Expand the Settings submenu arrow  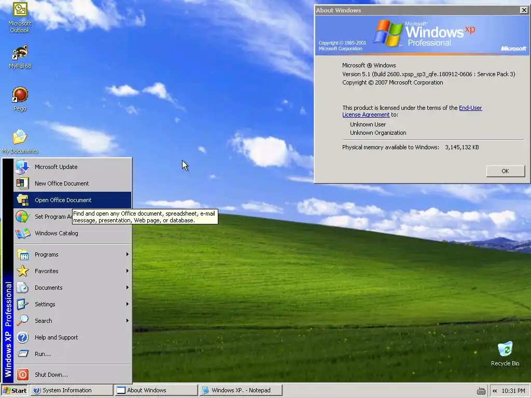(128, 304)
